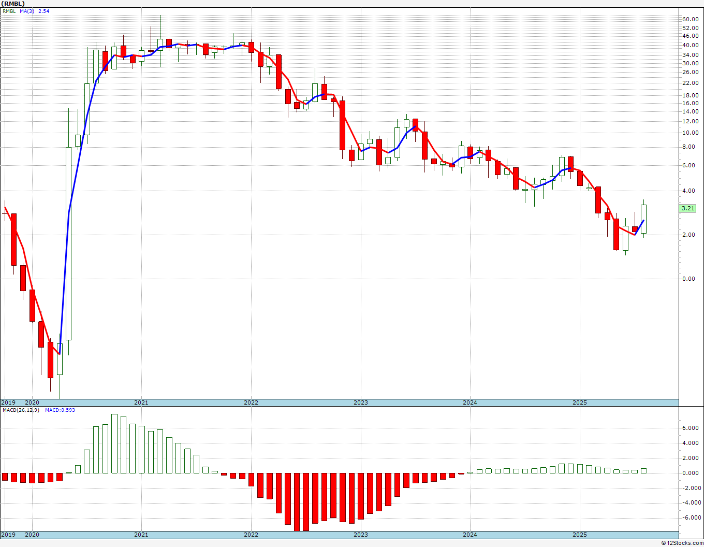
Task: Select the 12.00 price axis label
Action: pos(691,121)
